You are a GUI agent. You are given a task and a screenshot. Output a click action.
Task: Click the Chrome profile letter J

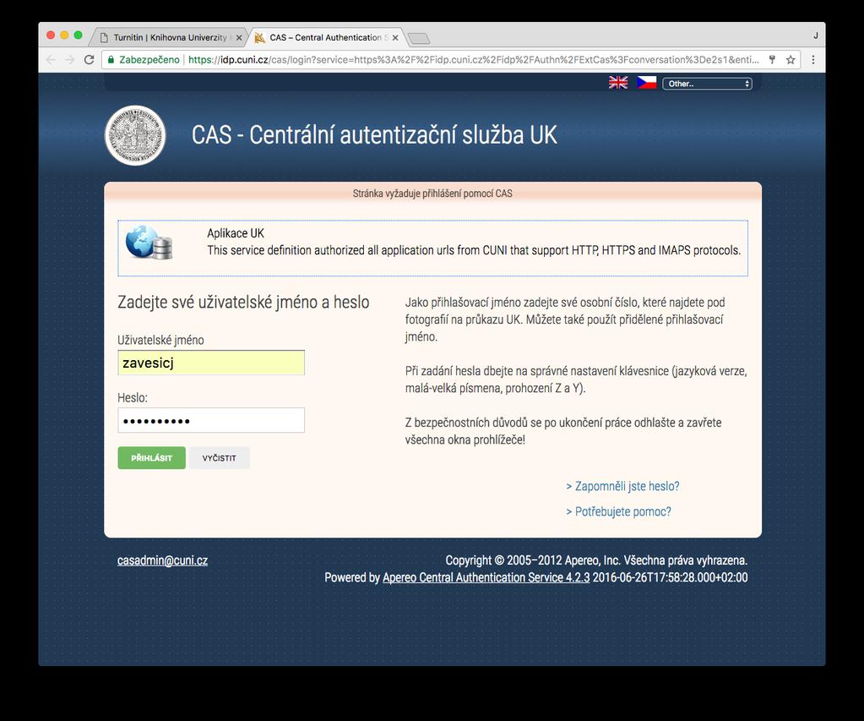(816, 36)
